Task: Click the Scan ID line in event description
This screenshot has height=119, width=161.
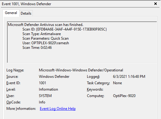Action: point(65,29)
